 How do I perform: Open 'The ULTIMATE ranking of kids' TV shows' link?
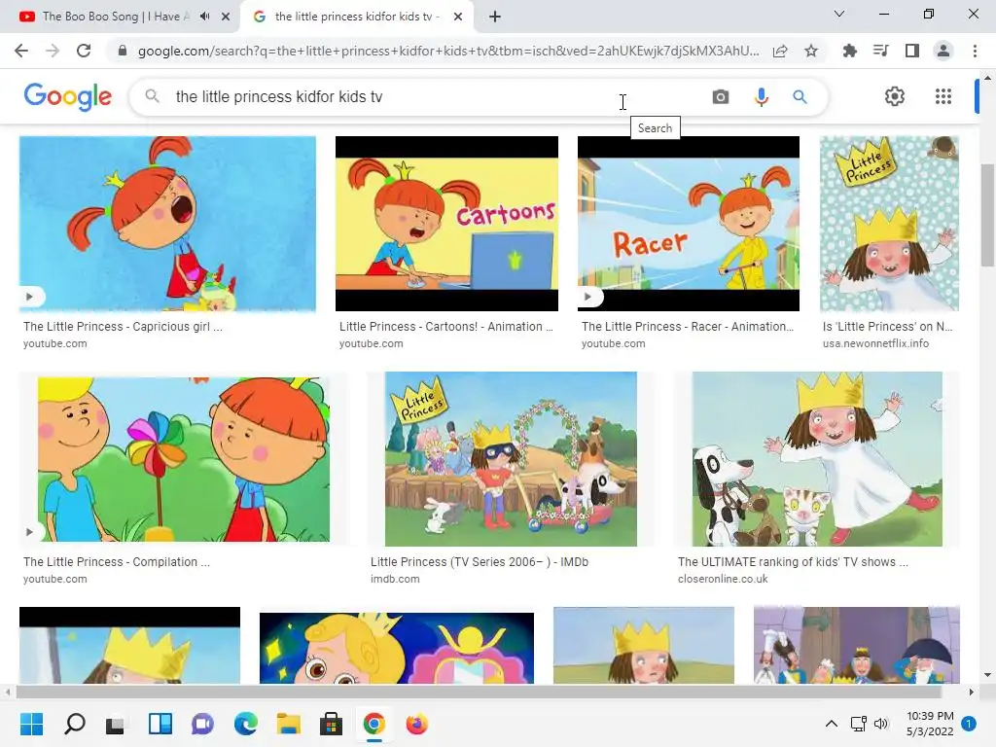(793, 562)
